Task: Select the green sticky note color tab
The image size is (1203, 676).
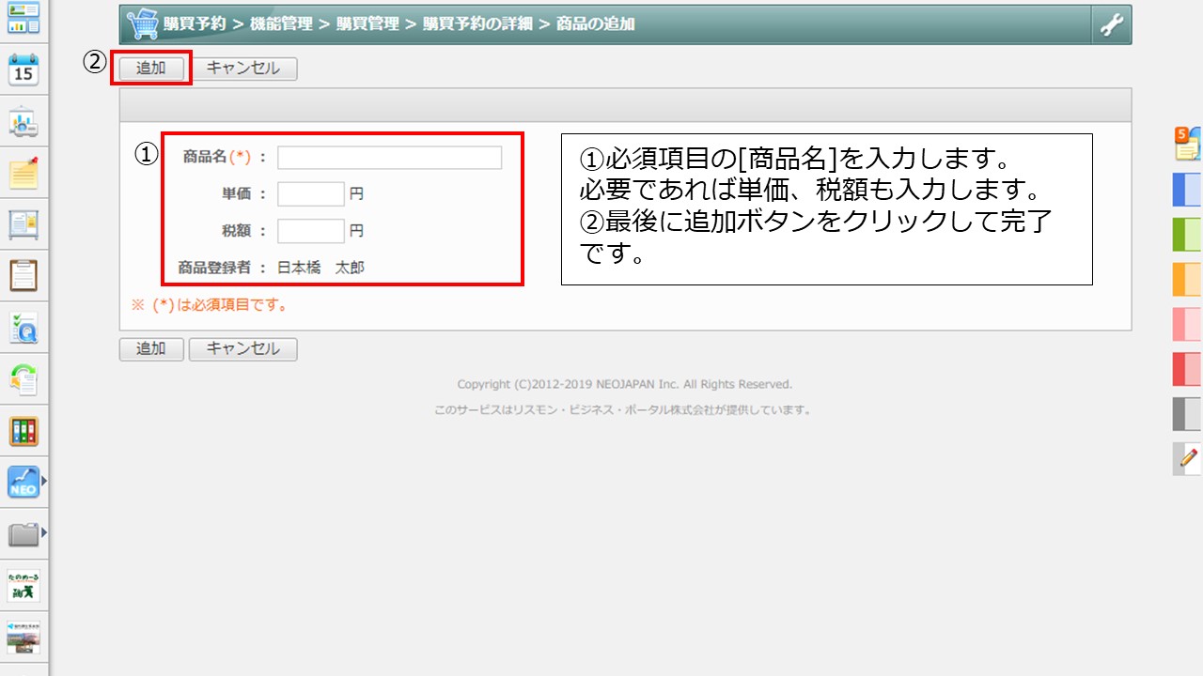Action: click(1187, 234)
